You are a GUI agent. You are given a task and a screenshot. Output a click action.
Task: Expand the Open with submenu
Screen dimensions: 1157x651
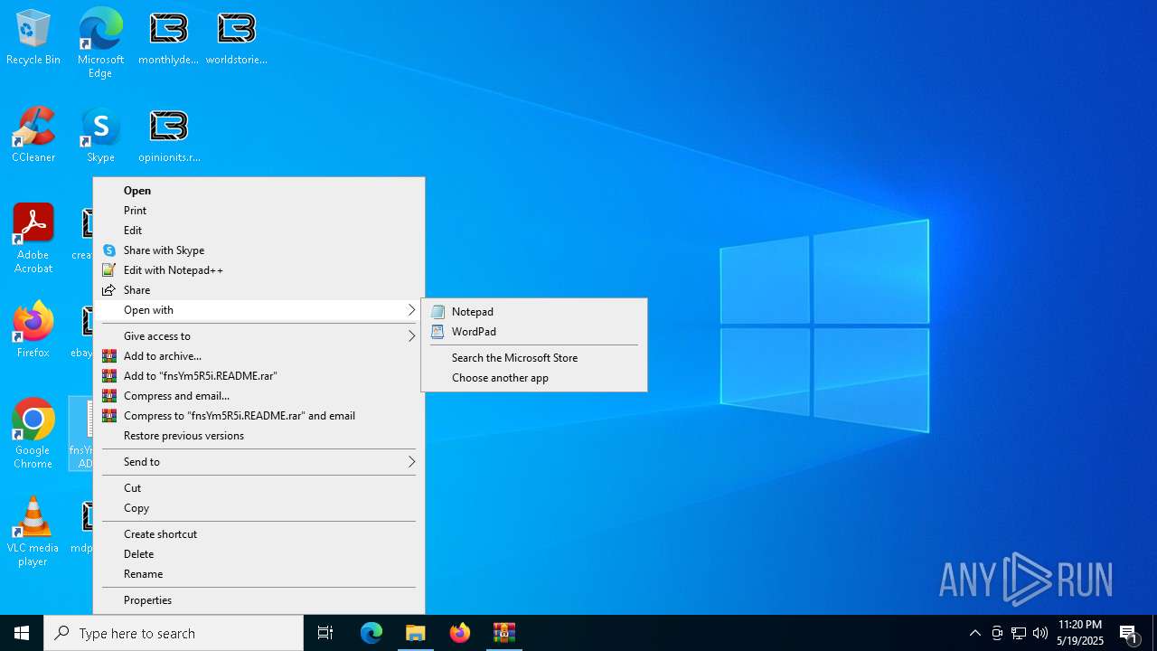click(259, 310)
